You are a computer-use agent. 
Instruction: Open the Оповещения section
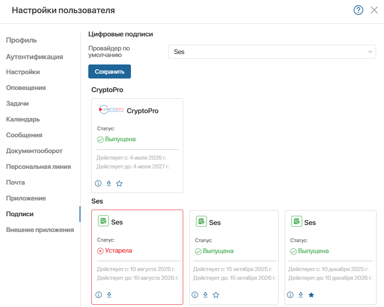(26, 88)
